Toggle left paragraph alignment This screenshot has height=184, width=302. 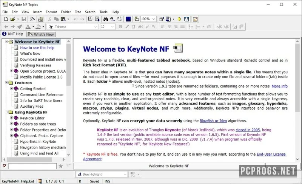tap(162, 26)
